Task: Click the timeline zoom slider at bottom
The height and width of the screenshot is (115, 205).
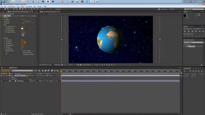Action: pos(66,114)
